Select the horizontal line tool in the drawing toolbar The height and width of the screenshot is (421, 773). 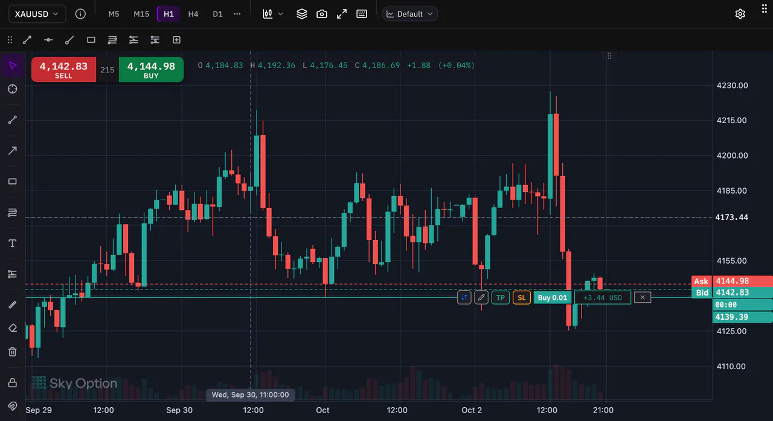[x=48, y=40]
